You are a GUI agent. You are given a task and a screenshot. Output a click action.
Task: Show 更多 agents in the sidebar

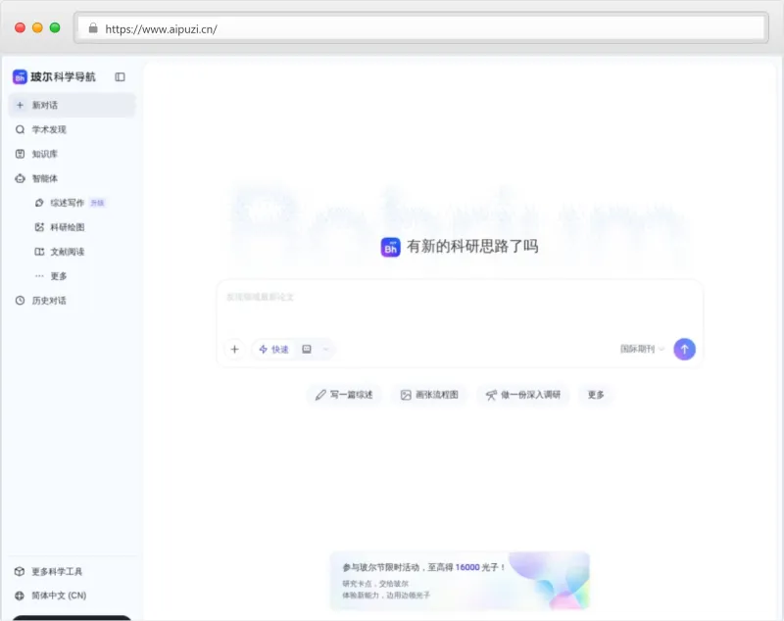click(51, 276)
